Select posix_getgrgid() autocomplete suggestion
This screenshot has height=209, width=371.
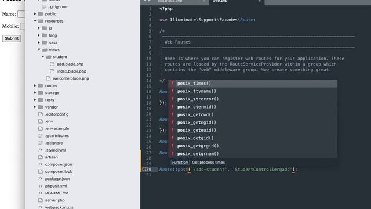coord(253,146)
